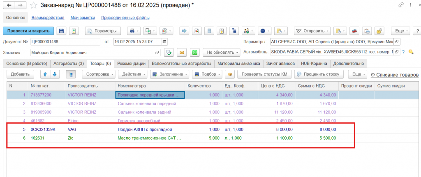Screen dimensions: 421x177
Task: Expand the Отправить dropdown menu
Action: point(312,31)
